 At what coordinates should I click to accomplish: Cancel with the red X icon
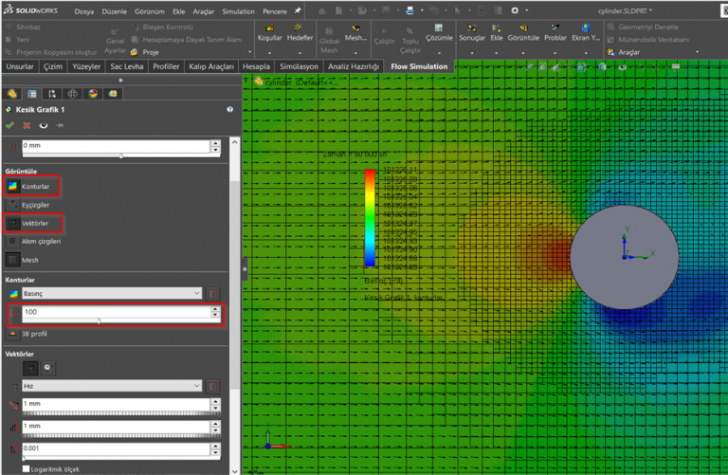click(x=27, y=125)
